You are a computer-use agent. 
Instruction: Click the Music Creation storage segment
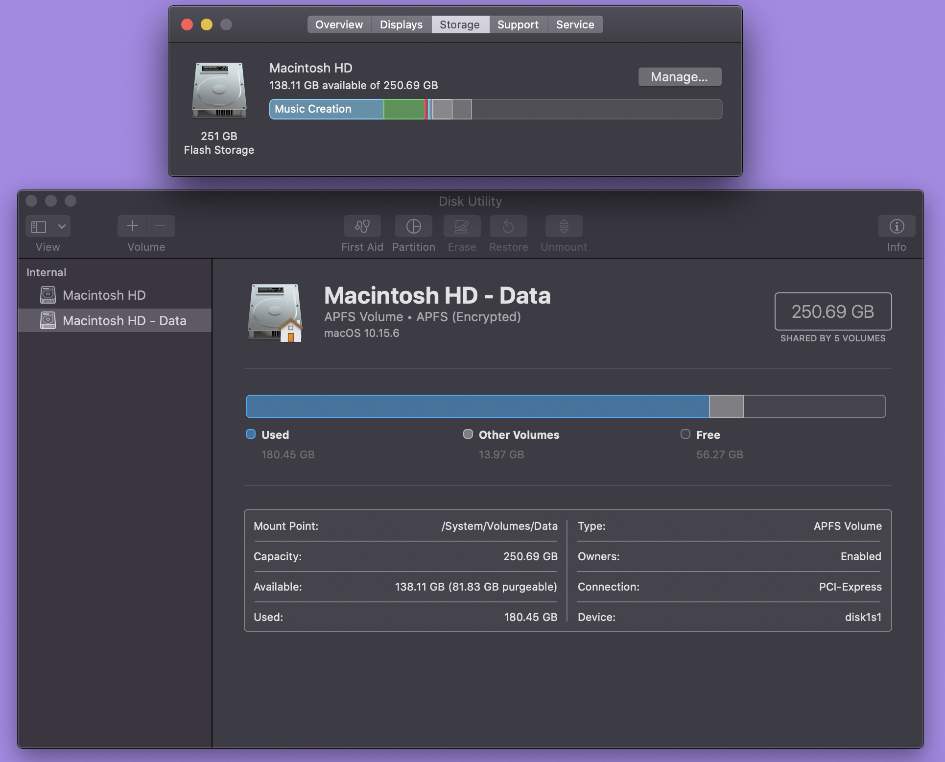coord(326,109)
